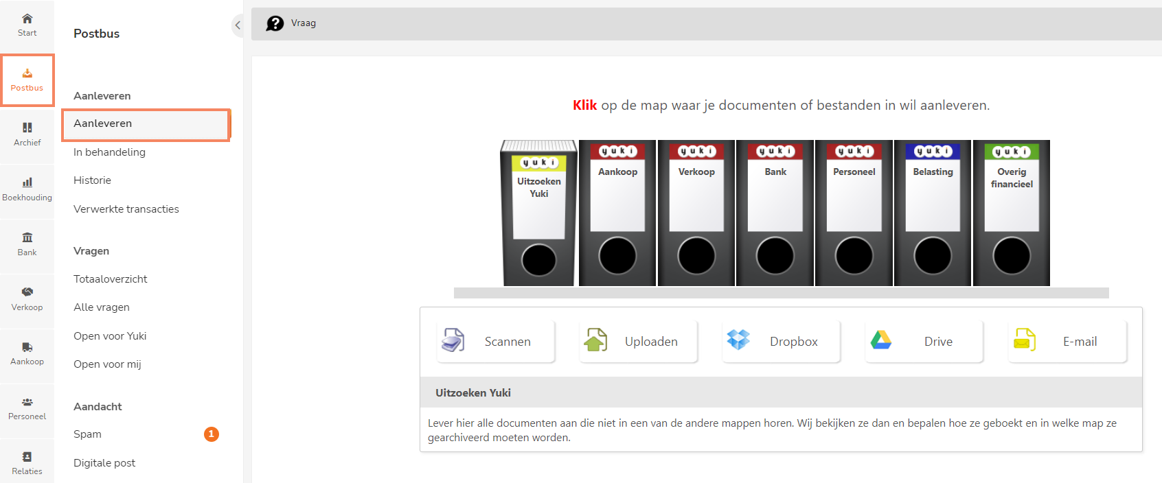Click the Google Drive logo icon

click(881, 340)
